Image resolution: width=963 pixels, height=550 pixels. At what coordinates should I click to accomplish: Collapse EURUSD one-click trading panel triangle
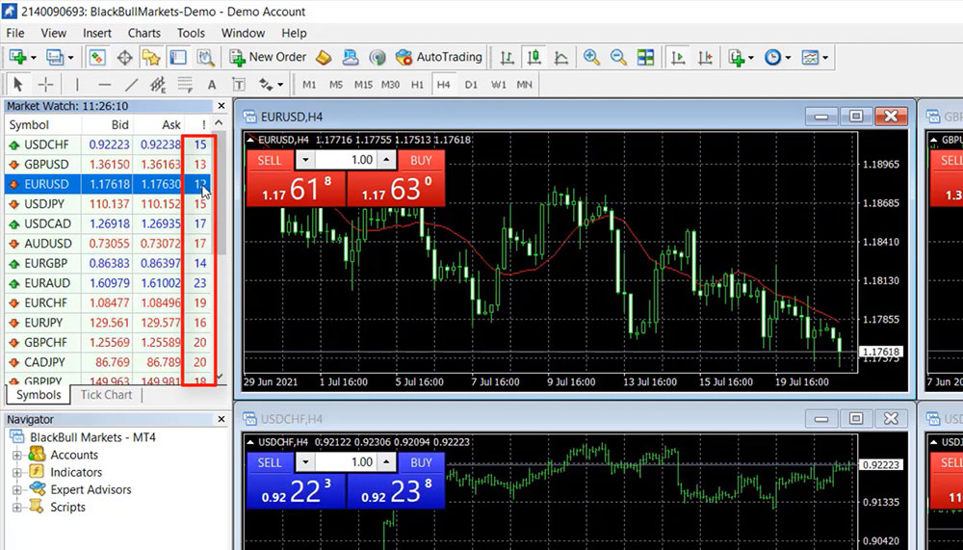[250, 140]
